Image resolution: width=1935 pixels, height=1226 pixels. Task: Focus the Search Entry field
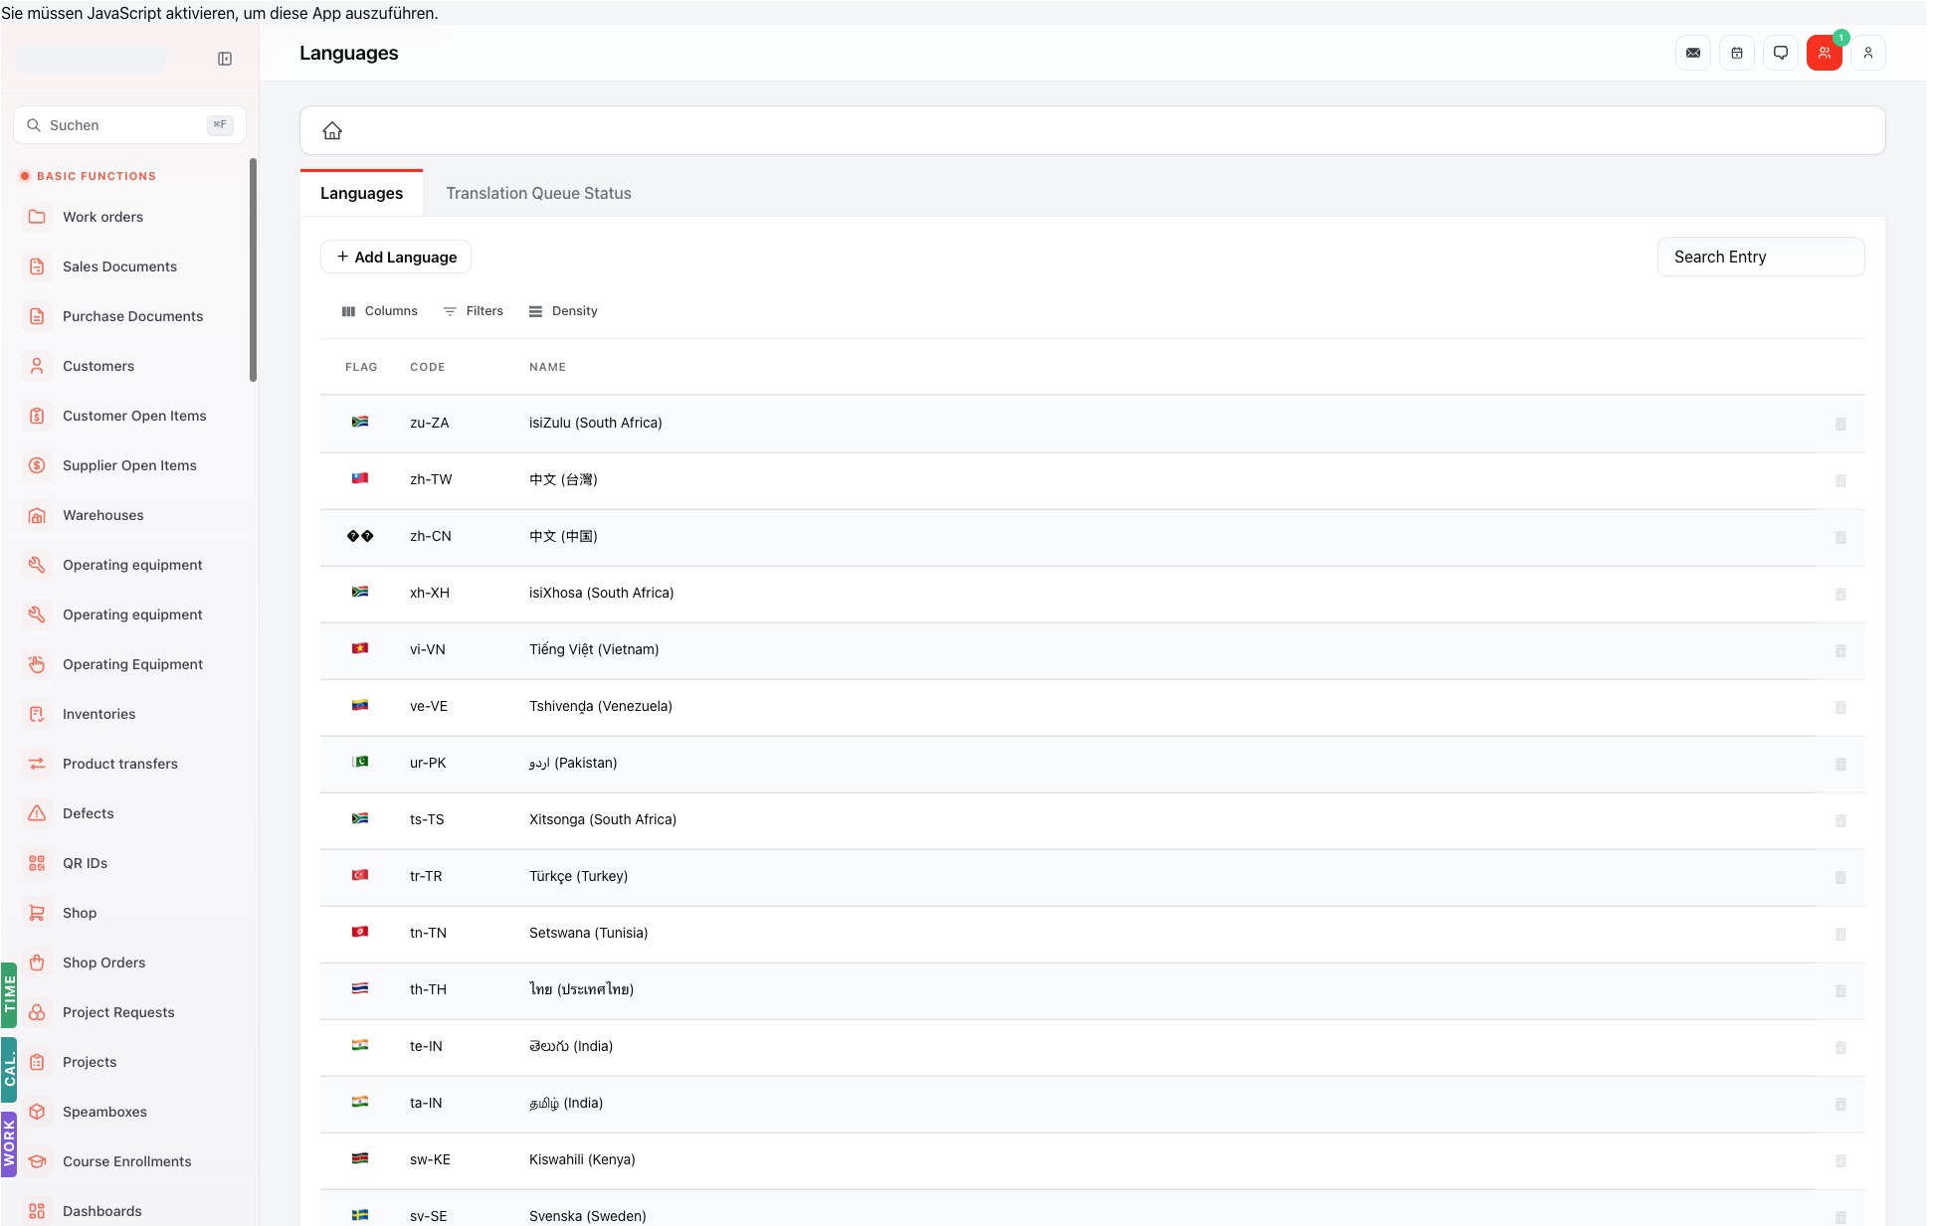tap(1761, 257)
